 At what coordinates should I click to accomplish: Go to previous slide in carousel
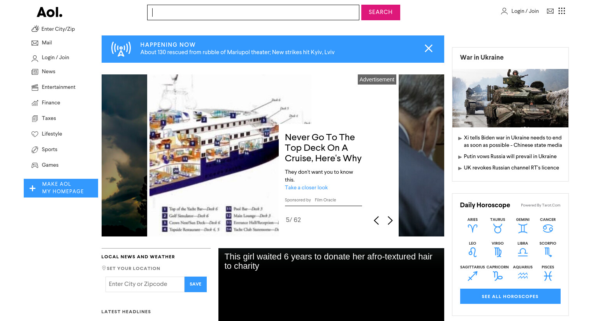376,220
